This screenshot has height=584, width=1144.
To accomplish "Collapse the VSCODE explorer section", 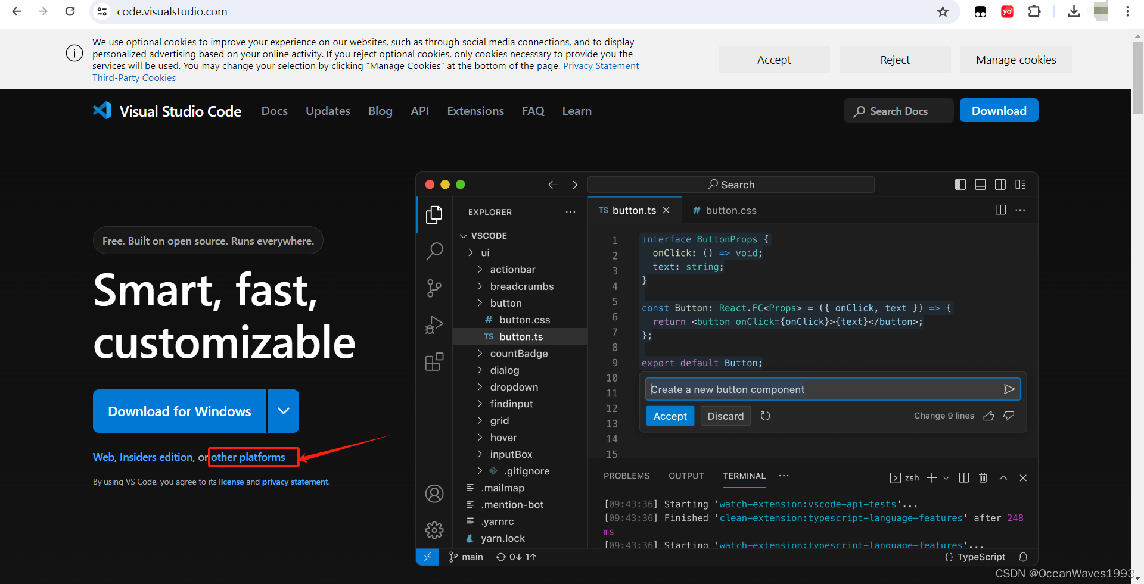I will coord(464,236).
